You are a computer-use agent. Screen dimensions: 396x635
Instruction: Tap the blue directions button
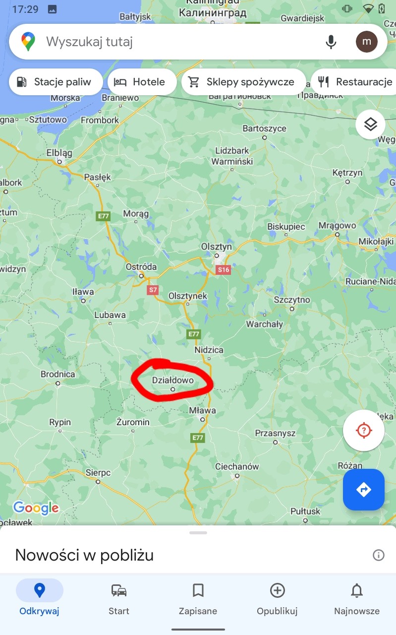tap(364, 490)
